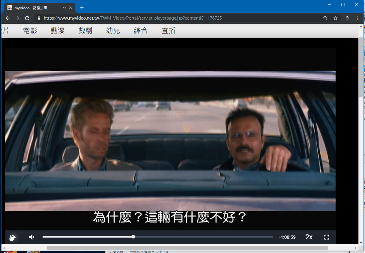365x253 pixels.
Task: Go back to the previous page
Action: coord(8,18)
